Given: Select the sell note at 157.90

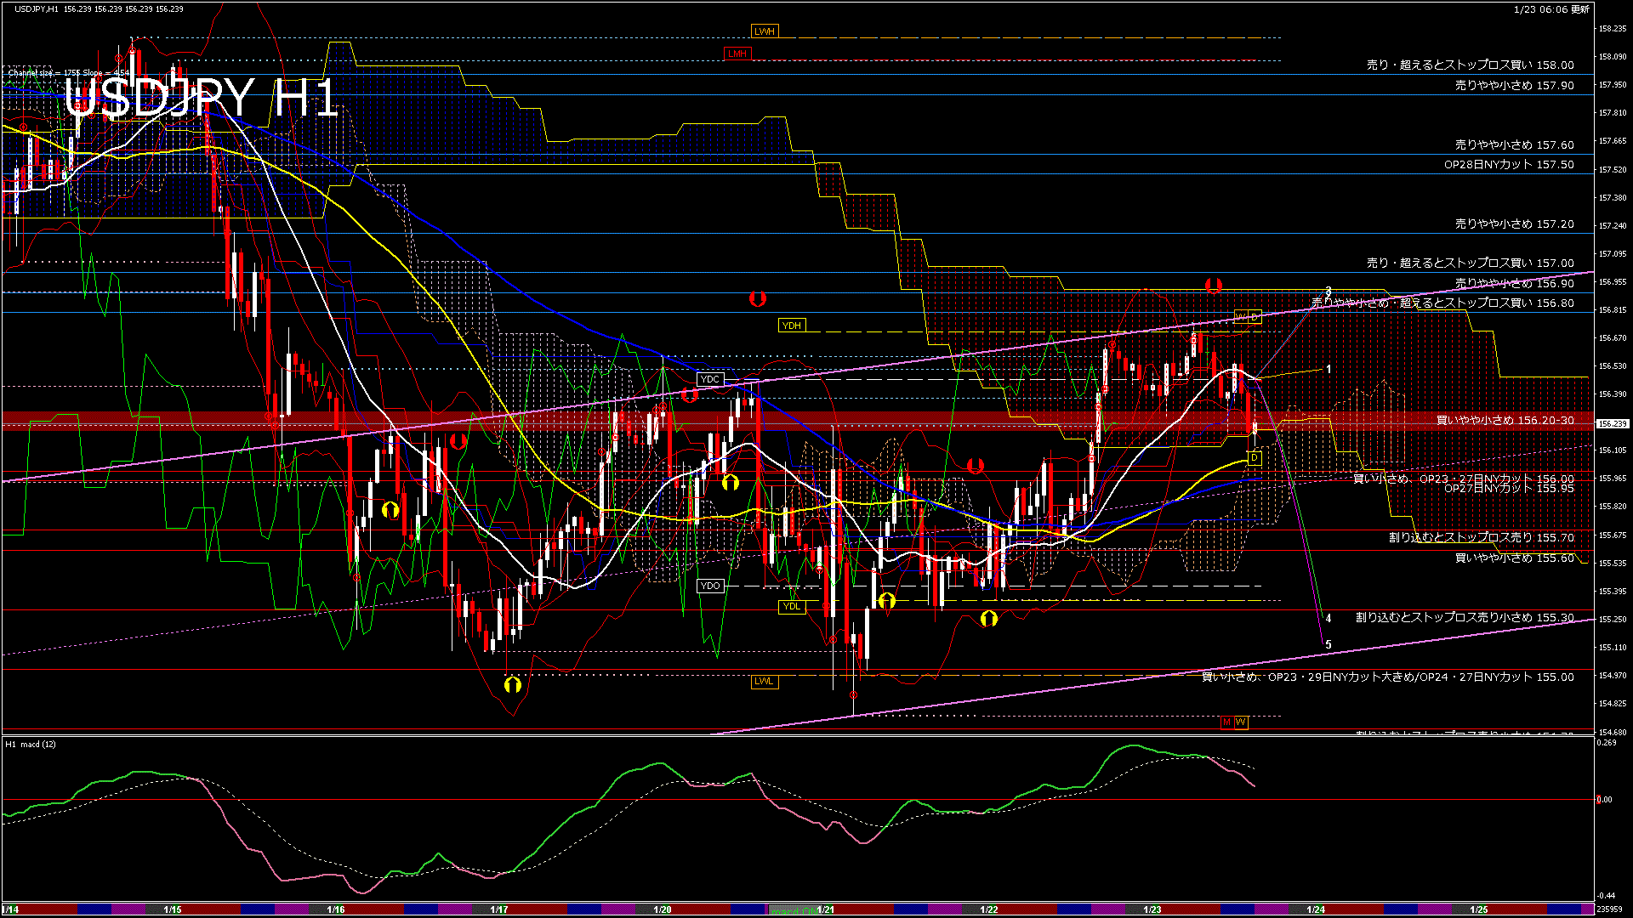Looking at the screenshot, I should pyautogui.click(x=1514, y=85).
